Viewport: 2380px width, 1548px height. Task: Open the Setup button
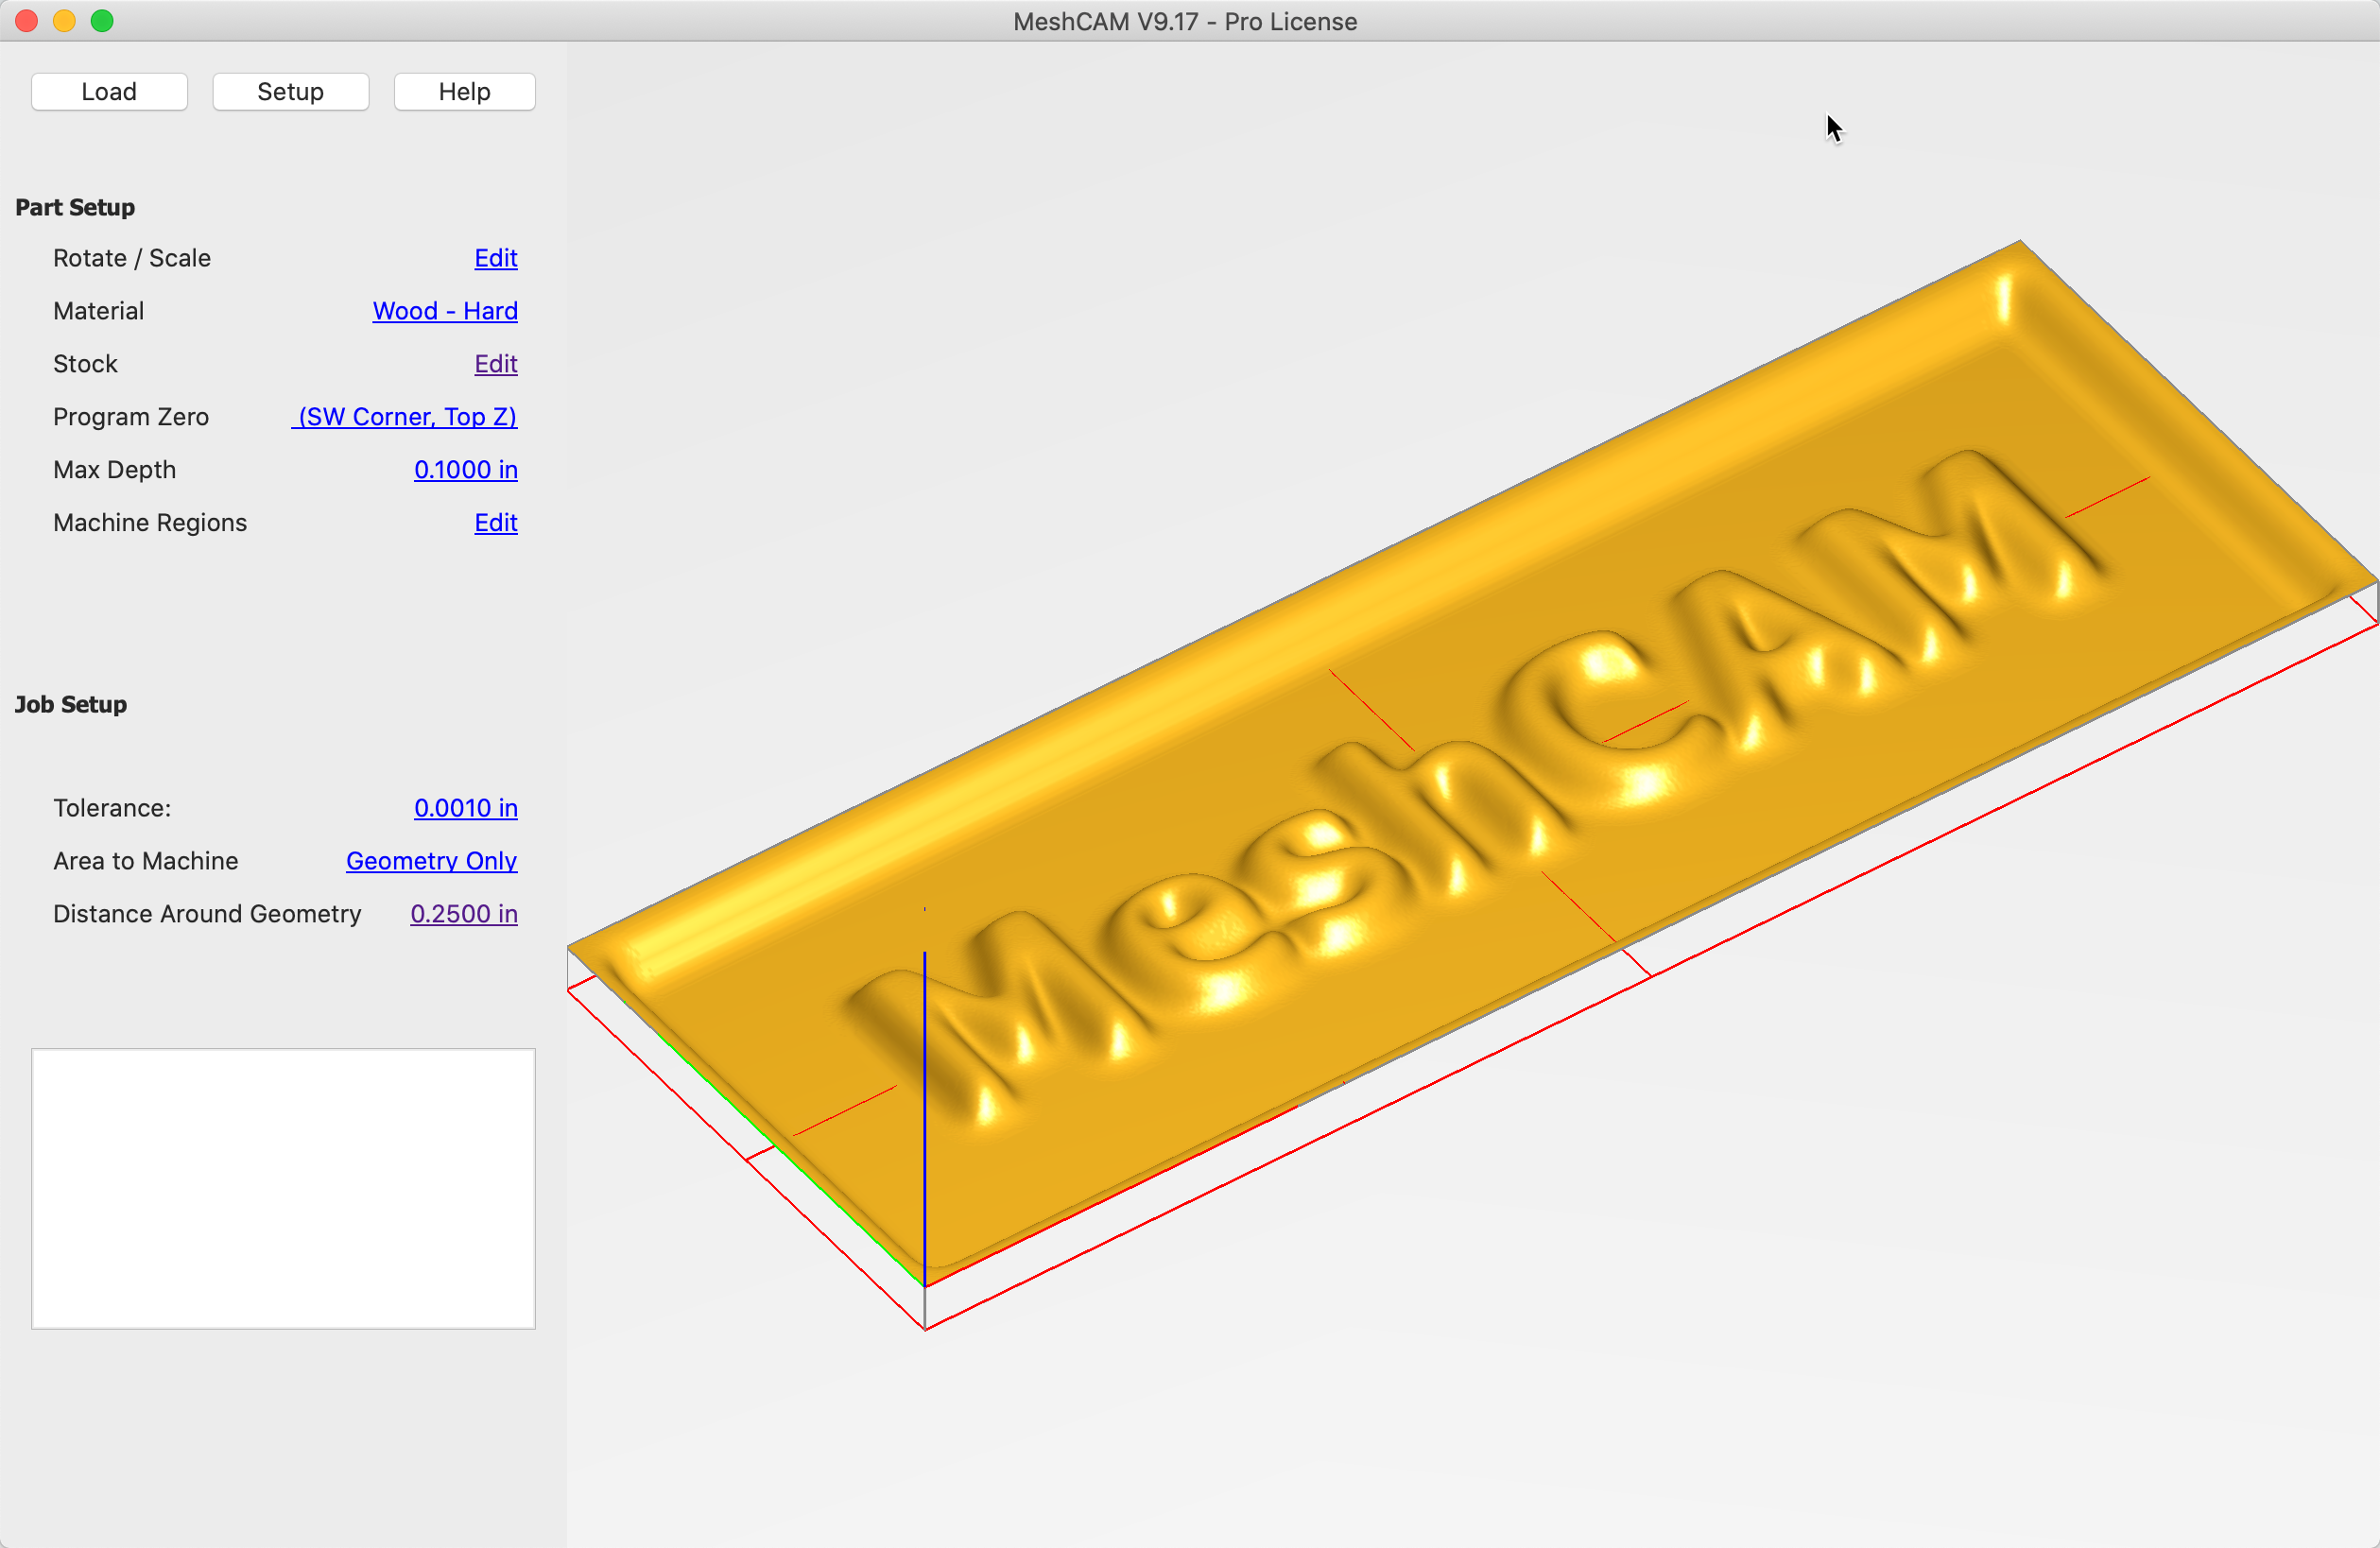[291, 92]
